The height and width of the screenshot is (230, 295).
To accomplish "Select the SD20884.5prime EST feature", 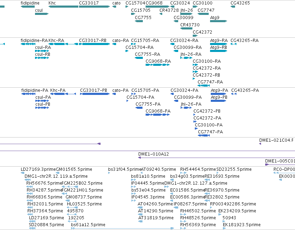I will 32,228.
